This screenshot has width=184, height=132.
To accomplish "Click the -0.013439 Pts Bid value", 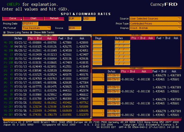I will pyautogui.click(x=35, y=55).
